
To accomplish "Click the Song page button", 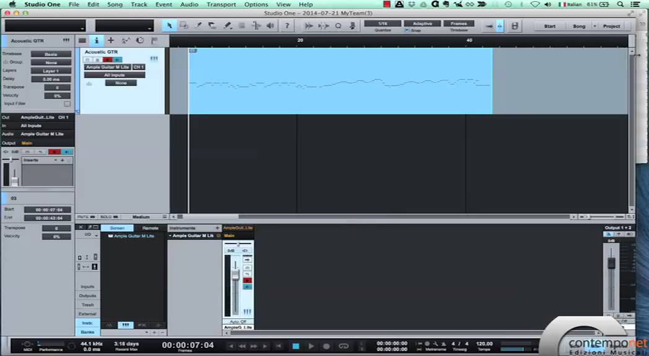I will pyautogui.click(x=579, y=26).
